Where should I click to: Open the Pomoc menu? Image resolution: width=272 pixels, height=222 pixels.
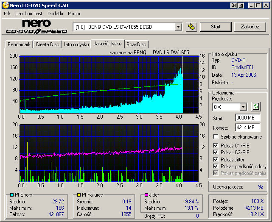(75, 14)
